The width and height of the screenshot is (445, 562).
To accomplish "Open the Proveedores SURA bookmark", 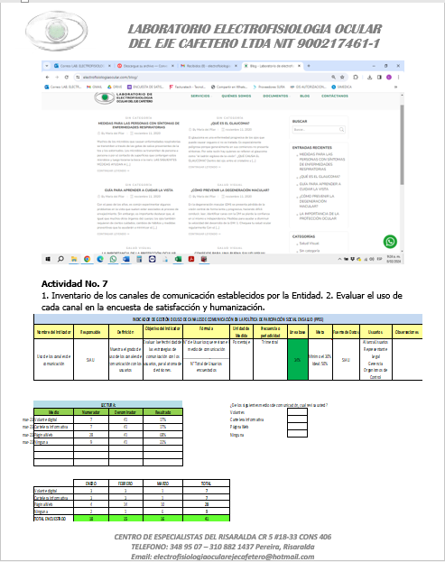I will [x=269, y=87].
